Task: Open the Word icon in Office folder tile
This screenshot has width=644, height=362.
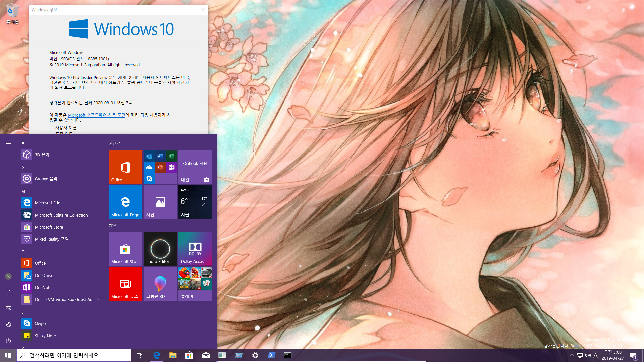Action: click(160, 156)
